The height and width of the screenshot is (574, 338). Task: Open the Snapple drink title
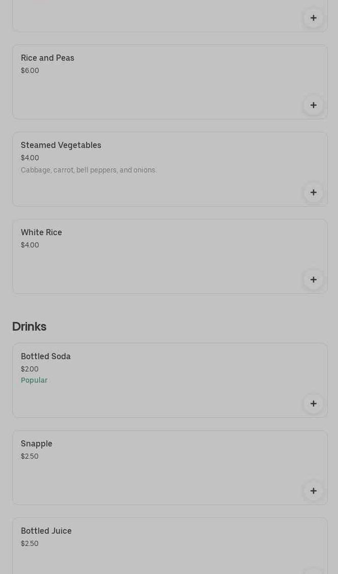(x=37, y=444)
